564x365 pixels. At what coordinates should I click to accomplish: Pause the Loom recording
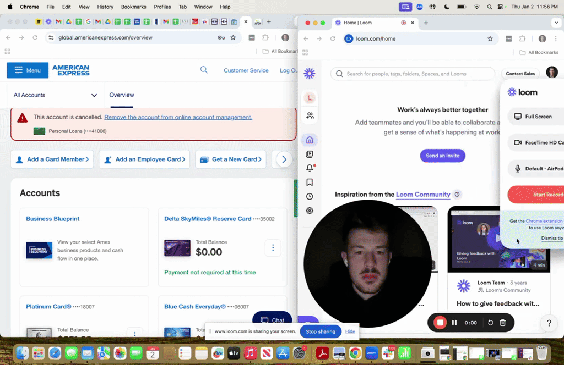click(454, 323)
